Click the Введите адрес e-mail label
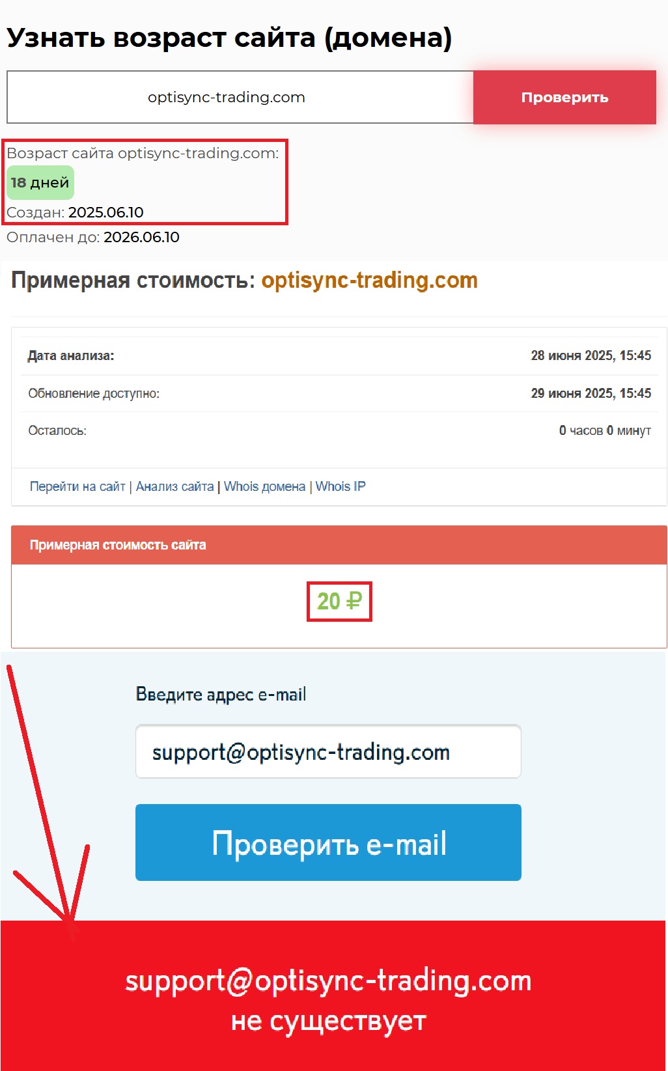668x1071 pixels. click(221, 695)
